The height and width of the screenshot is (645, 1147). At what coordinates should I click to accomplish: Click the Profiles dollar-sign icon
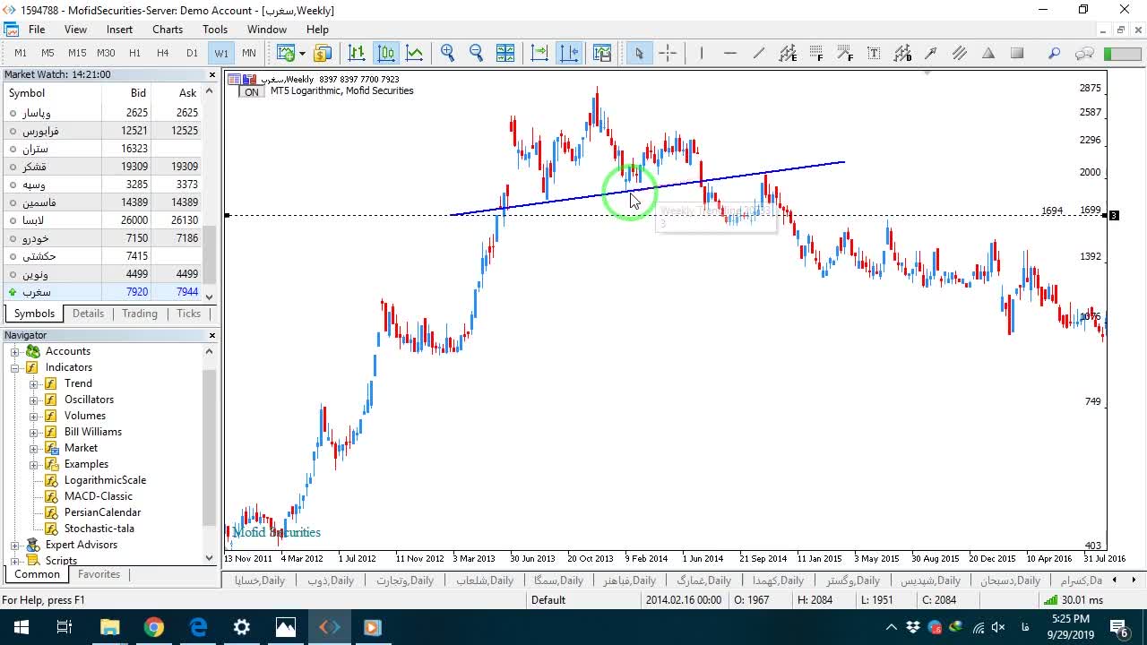coord(323,53)
